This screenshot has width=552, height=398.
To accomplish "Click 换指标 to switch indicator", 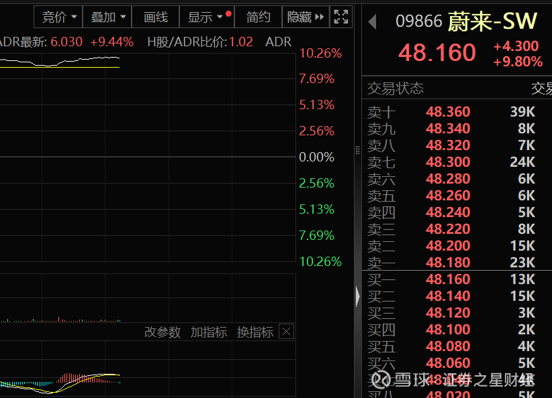I will 255,332.
